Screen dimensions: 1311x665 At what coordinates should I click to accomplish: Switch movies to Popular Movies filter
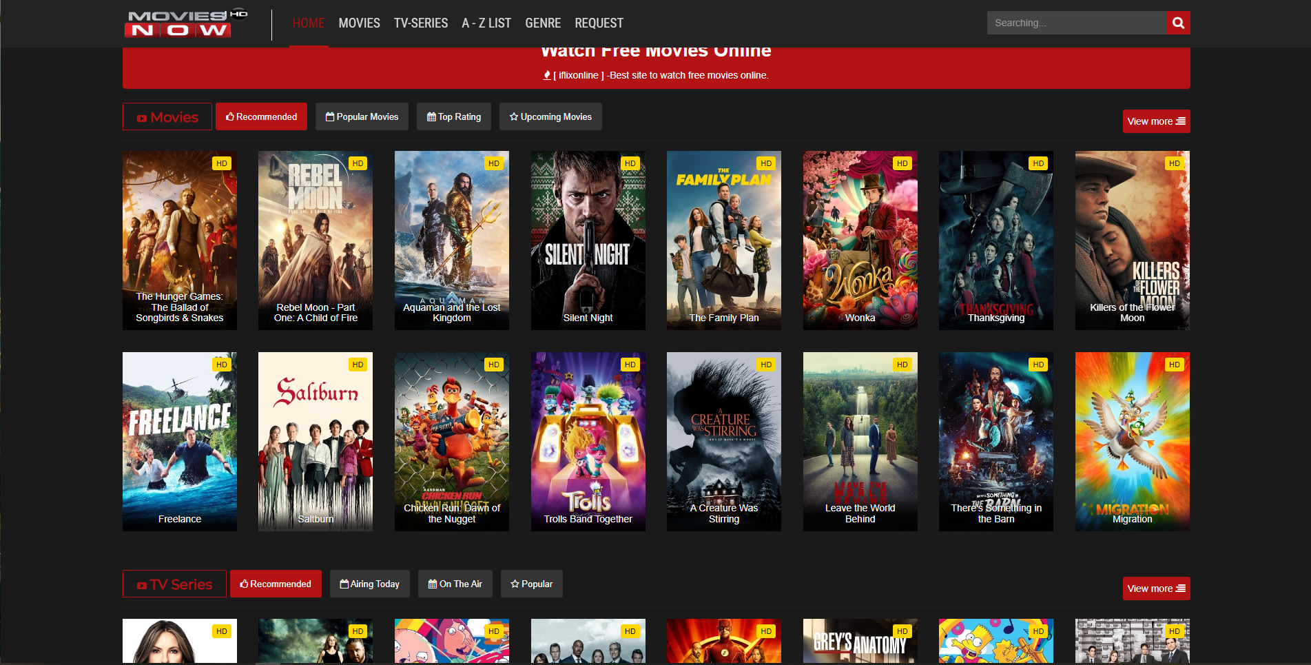(362, 116)
